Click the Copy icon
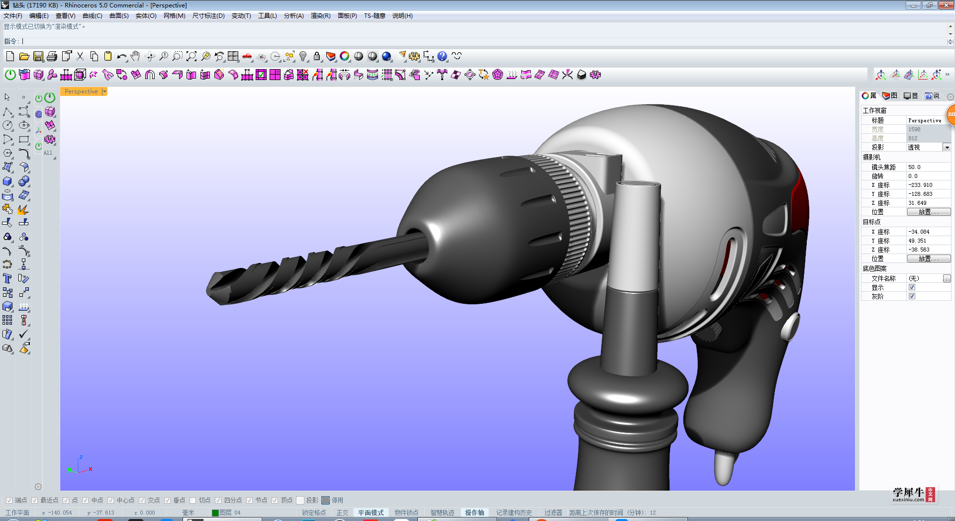 [94, 56]
